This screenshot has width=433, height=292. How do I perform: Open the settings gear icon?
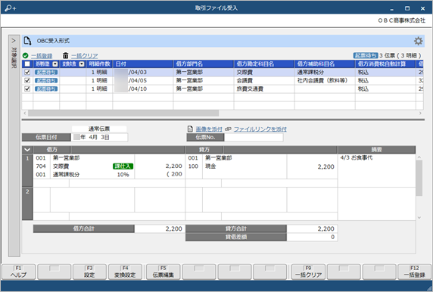418,41
